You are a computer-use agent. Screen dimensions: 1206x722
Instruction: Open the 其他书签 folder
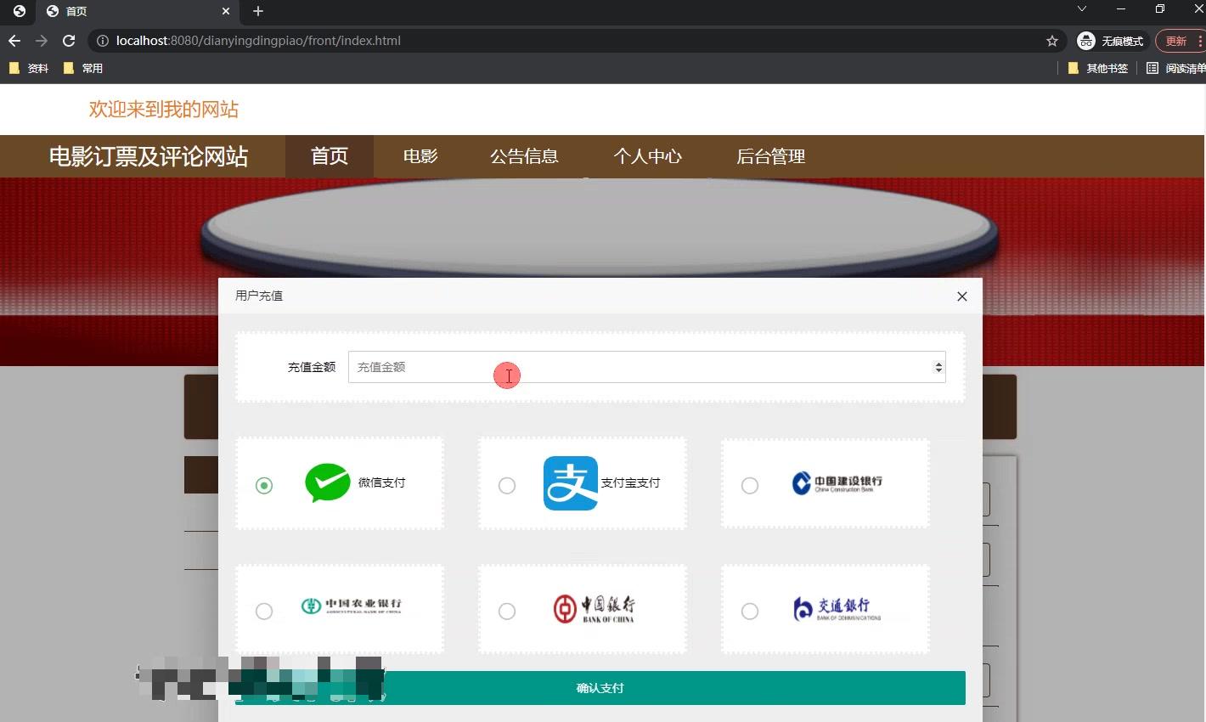coord(1098,68)
